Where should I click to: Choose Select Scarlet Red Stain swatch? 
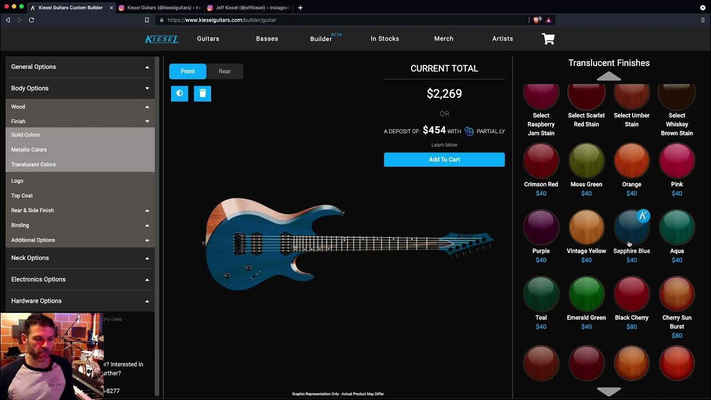[587, 97]
